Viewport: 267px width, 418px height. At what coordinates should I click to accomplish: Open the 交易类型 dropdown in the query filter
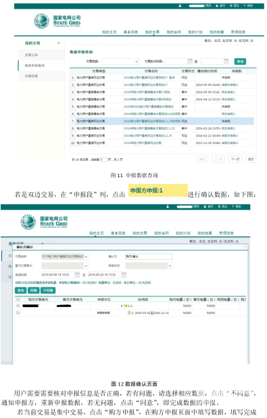(x=120, y=62)
